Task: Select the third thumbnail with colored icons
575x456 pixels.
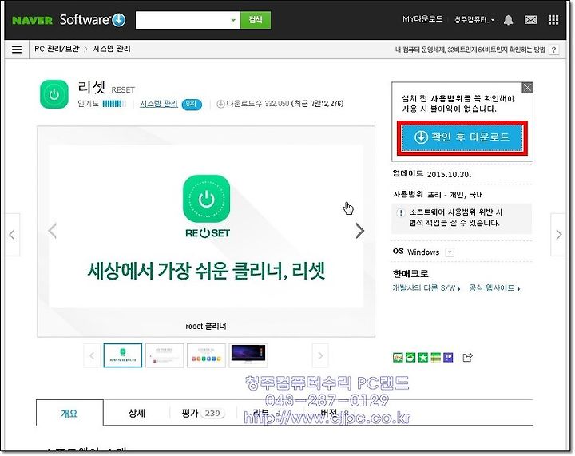Action: click(207, 355)
